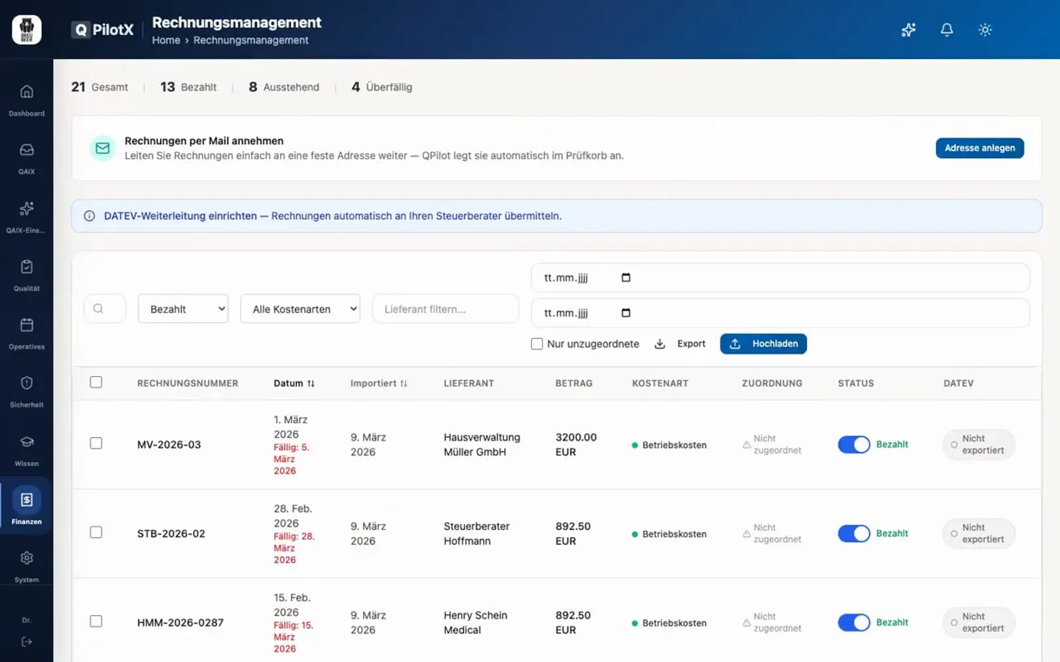
Task: Click the 4 Überfällig counter
Action: 382,87
